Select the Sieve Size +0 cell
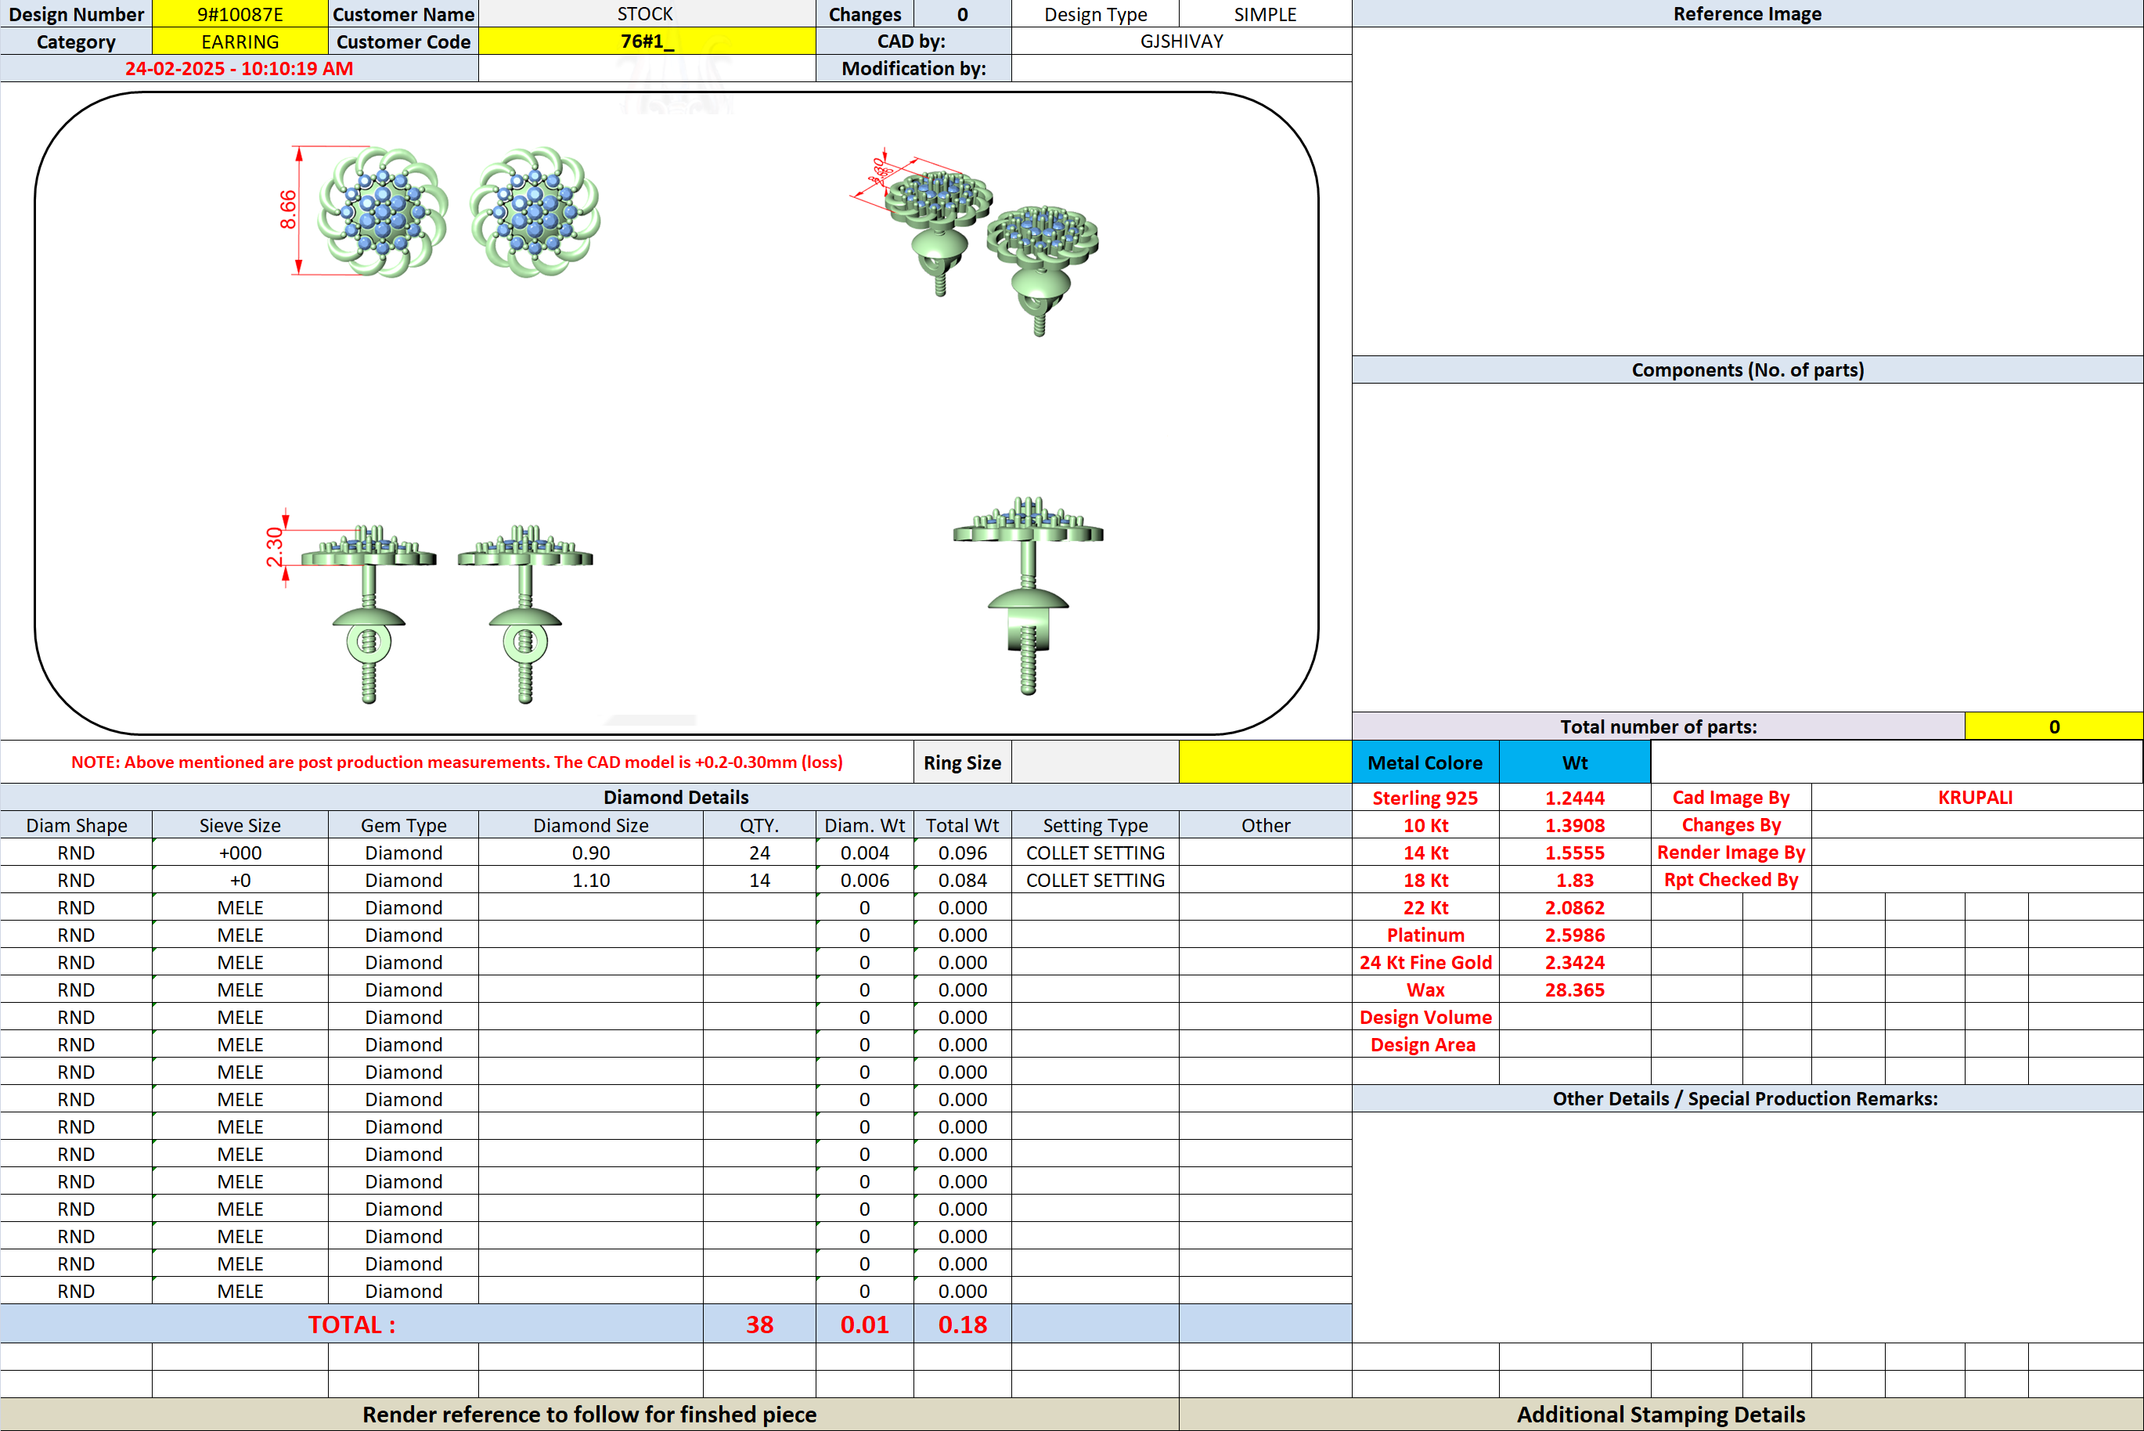The width and height of the screenshot is (2144, 1431). click(240, 880)
